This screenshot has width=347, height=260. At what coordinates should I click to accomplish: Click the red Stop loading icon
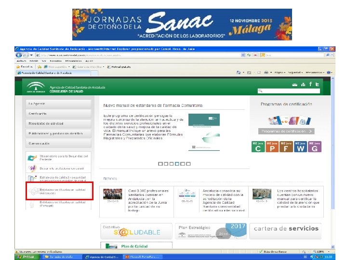[x=255, y=55]
